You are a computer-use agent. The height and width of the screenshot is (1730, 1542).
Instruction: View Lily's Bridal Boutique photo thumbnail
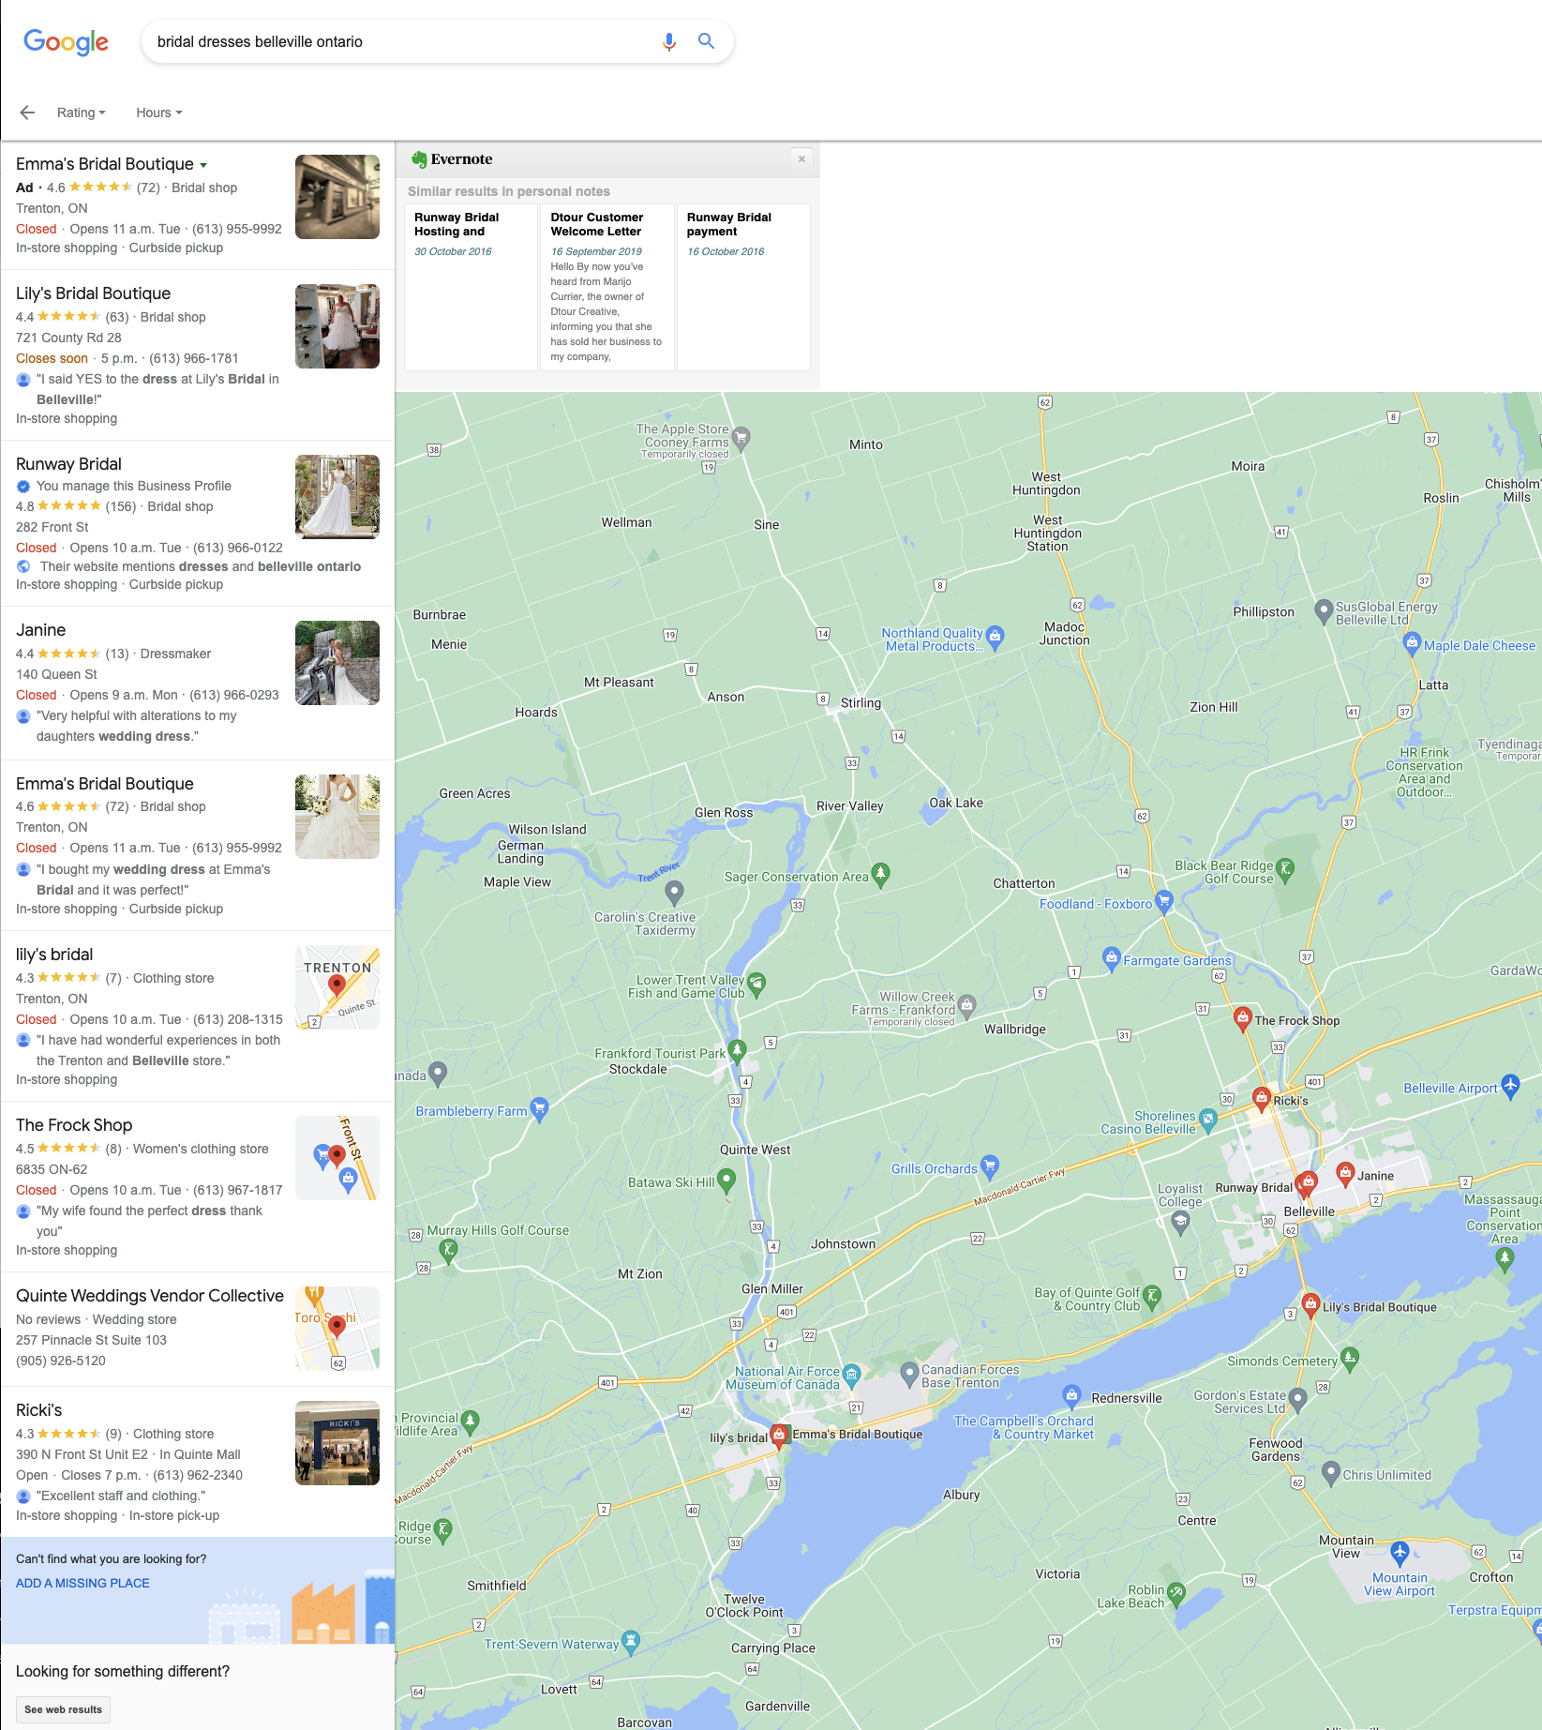337,326
